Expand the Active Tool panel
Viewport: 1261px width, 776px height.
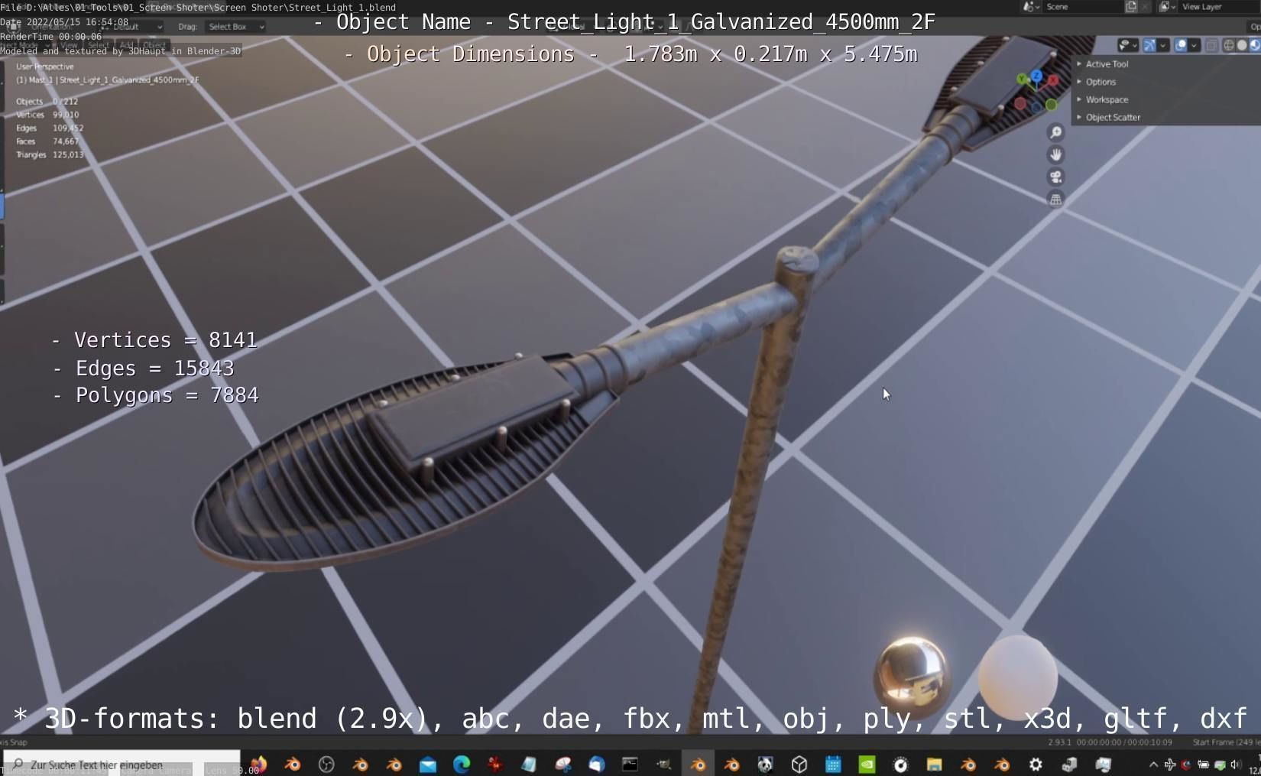(x=1107, y=64)
